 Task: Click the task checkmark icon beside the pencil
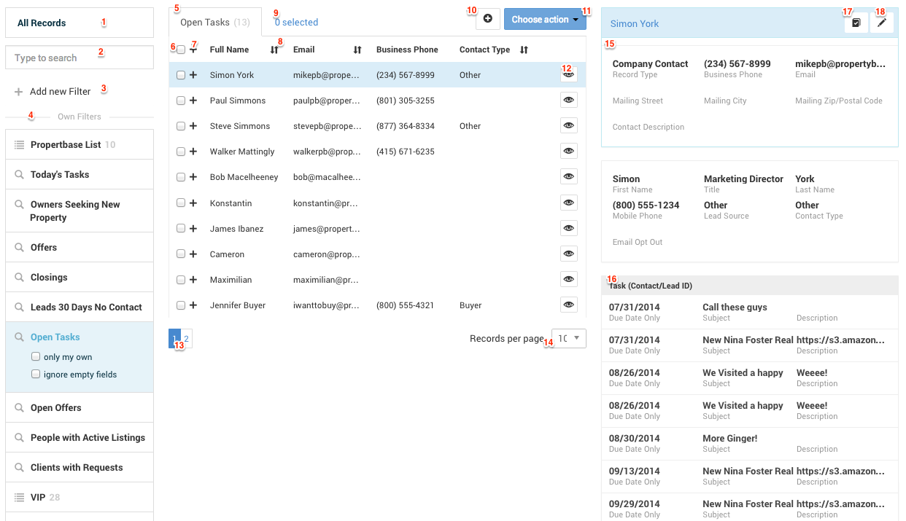click(855, 22)
